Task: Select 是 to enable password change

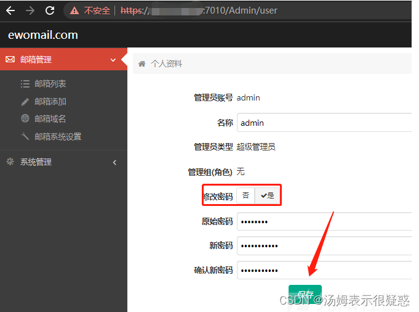Action: [x=268, y=195]
